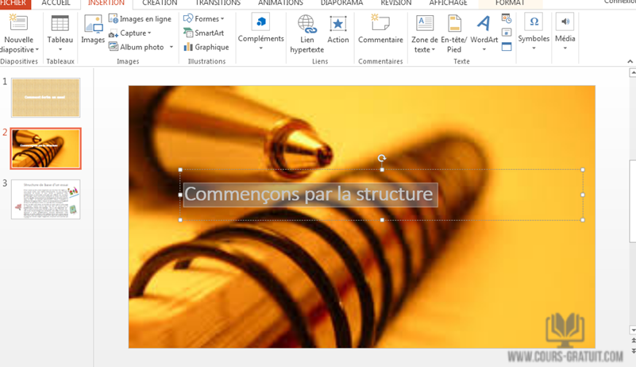Viewport: 636px width, 367px height.
Task: Insert date and time icon
Action: coord(507,19)
